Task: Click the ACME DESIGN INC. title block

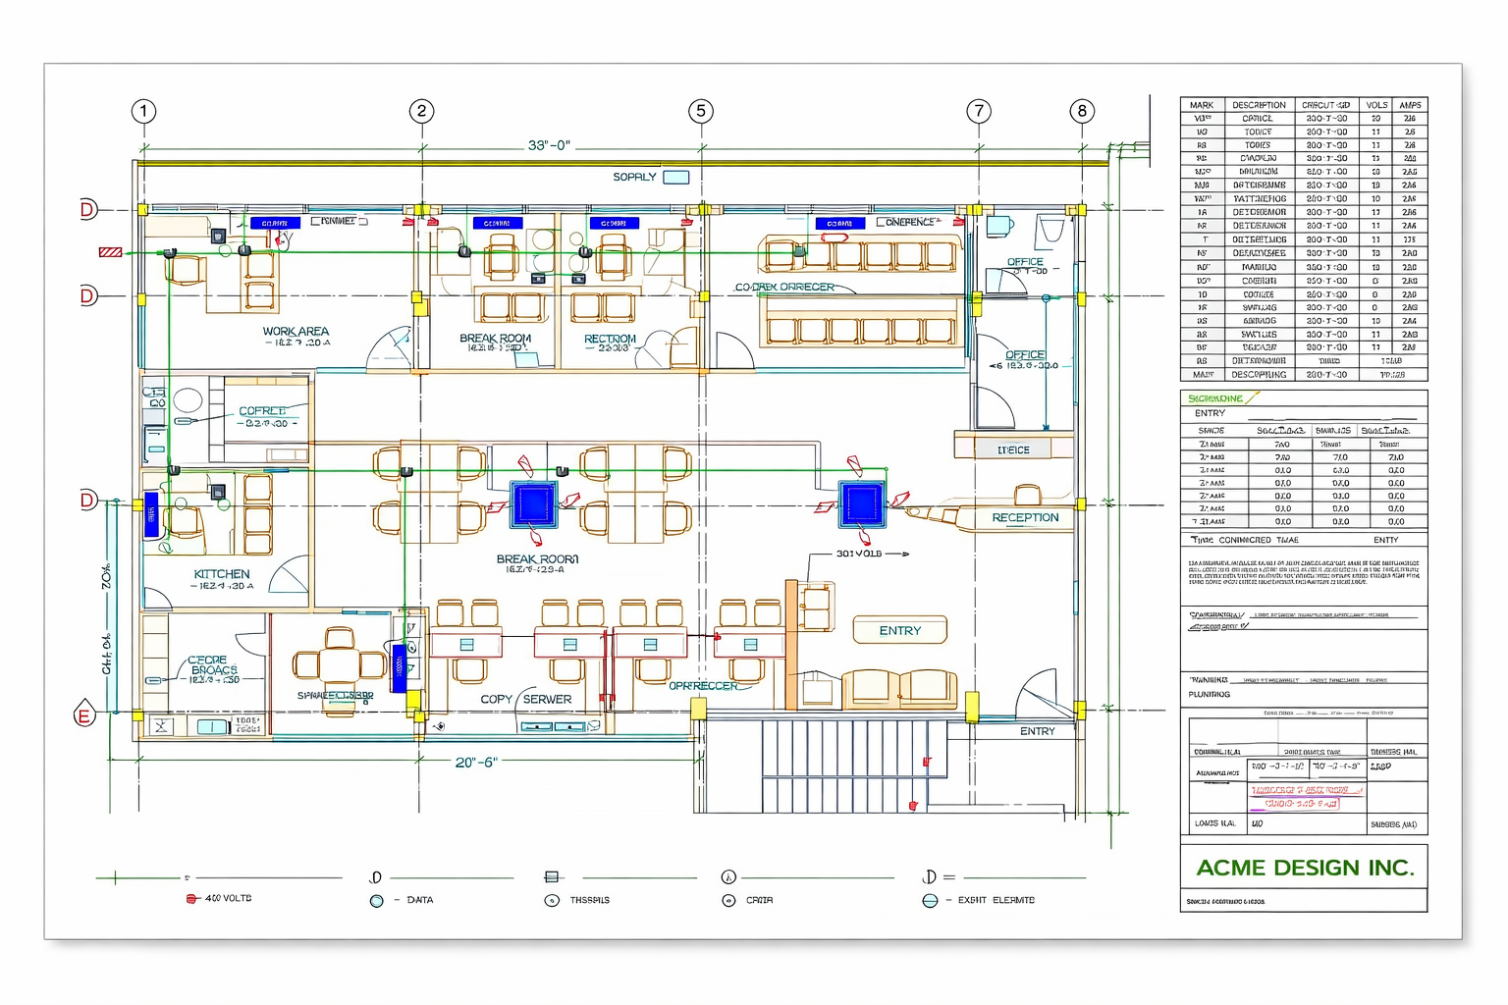Action: [1304, 868]
